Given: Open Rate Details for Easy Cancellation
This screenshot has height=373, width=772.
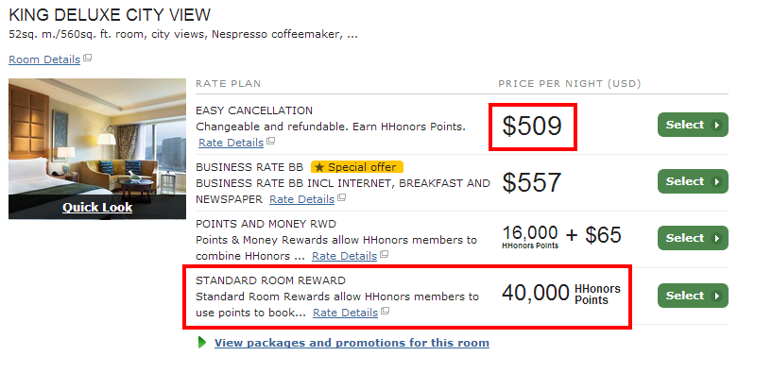Looking at the screenshot, I should click(231, 143).
